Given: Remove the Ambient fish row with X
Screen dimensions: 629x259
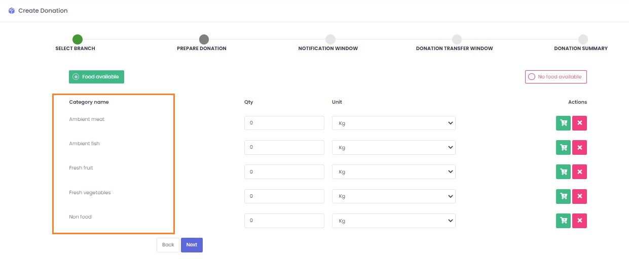Looking at the screenshot, I should [x=579, y=147].
